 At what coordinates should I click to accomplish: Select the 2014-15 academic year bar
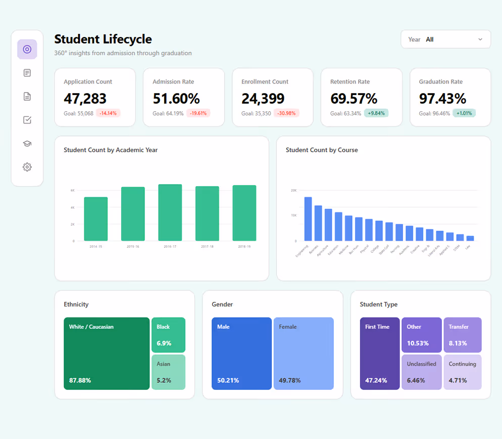pos(96,219)
